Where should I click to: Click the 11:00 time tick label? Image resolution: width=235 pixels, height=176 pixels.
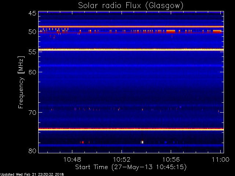point(220,159)
